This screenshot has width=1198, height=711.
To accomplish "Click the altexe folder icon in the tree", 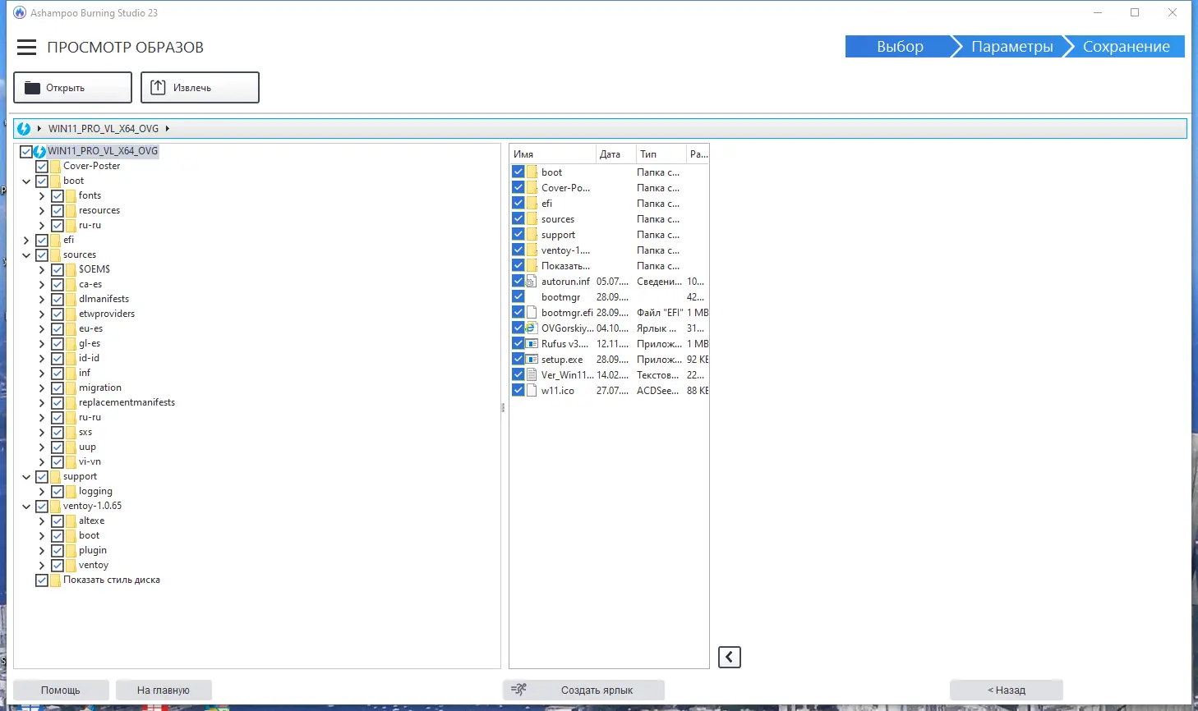I will pos(71,521).
